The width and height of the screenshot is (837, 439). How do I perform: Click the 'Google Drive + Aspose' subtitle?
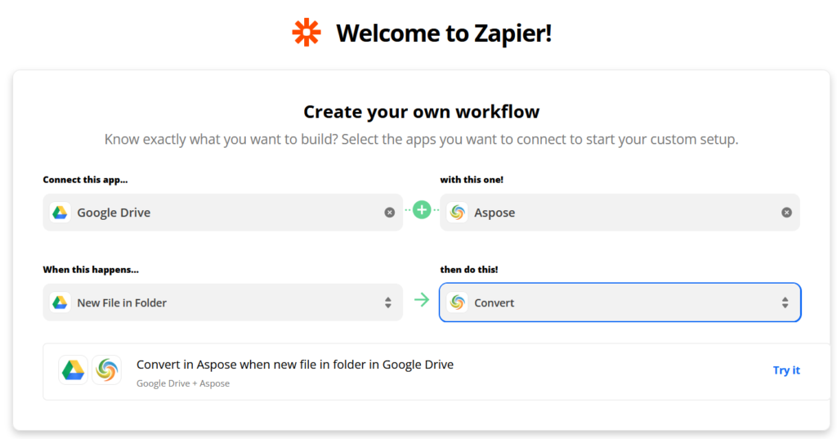[183, 383]
